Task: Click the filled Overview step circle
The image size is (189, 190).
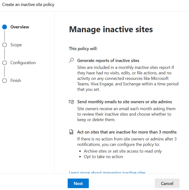Action: click(5, 27)
